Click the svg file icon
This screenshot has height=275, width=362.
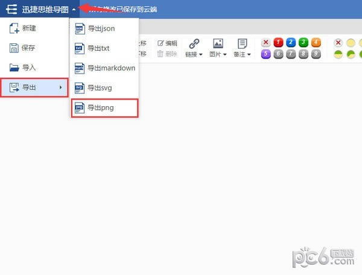click(80, 88)
